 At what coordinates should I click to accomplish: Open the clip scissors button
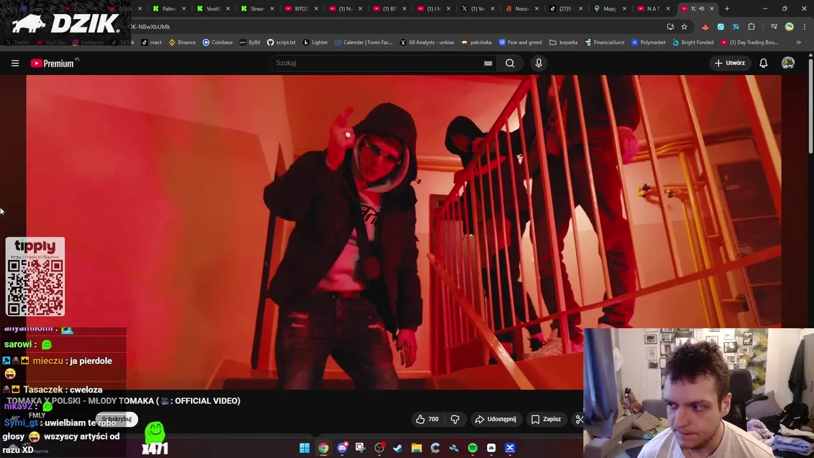click(x=579, y=419)
